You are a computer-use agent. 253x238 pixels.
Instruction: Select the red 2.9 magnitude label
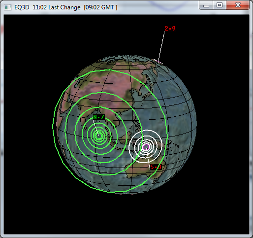[170, 29]
